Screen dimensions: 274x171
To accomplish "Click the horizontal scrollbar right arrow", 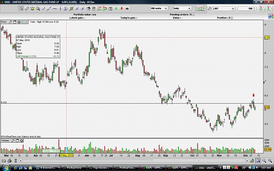I will coord(247,161).
